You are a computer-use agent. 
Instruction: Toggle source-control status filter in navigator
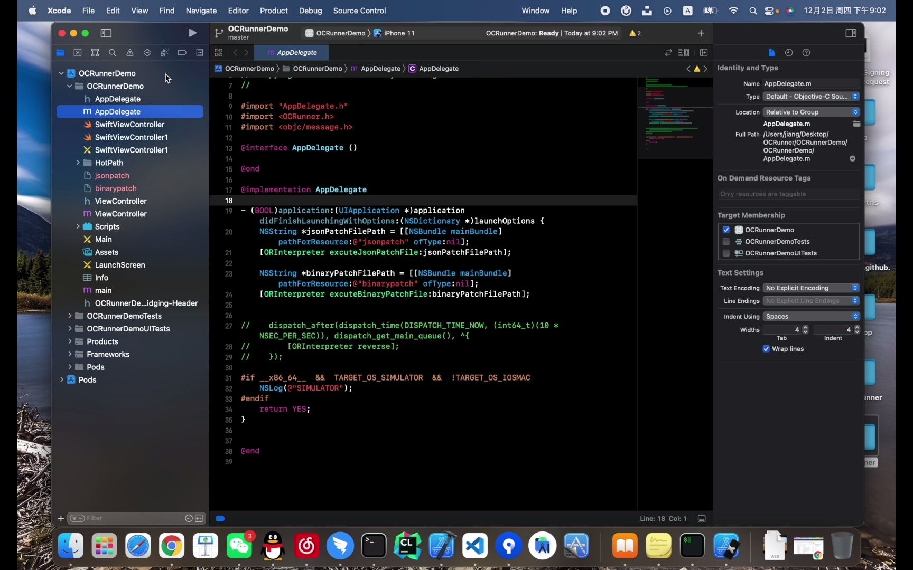[x=199, y=518]
